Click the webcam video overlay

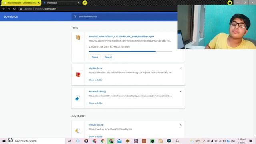click(x=217, y=27)
